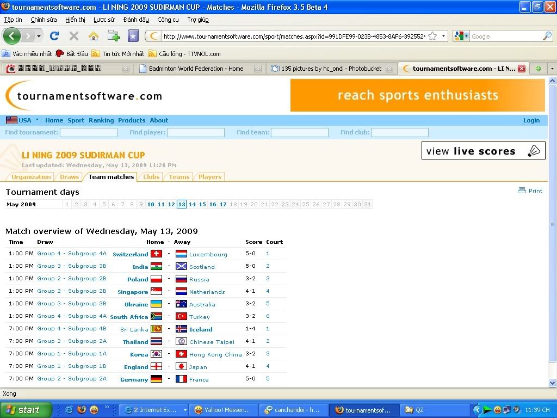
Task: Click the Korea flag icon
Action: tap(156, 354)
